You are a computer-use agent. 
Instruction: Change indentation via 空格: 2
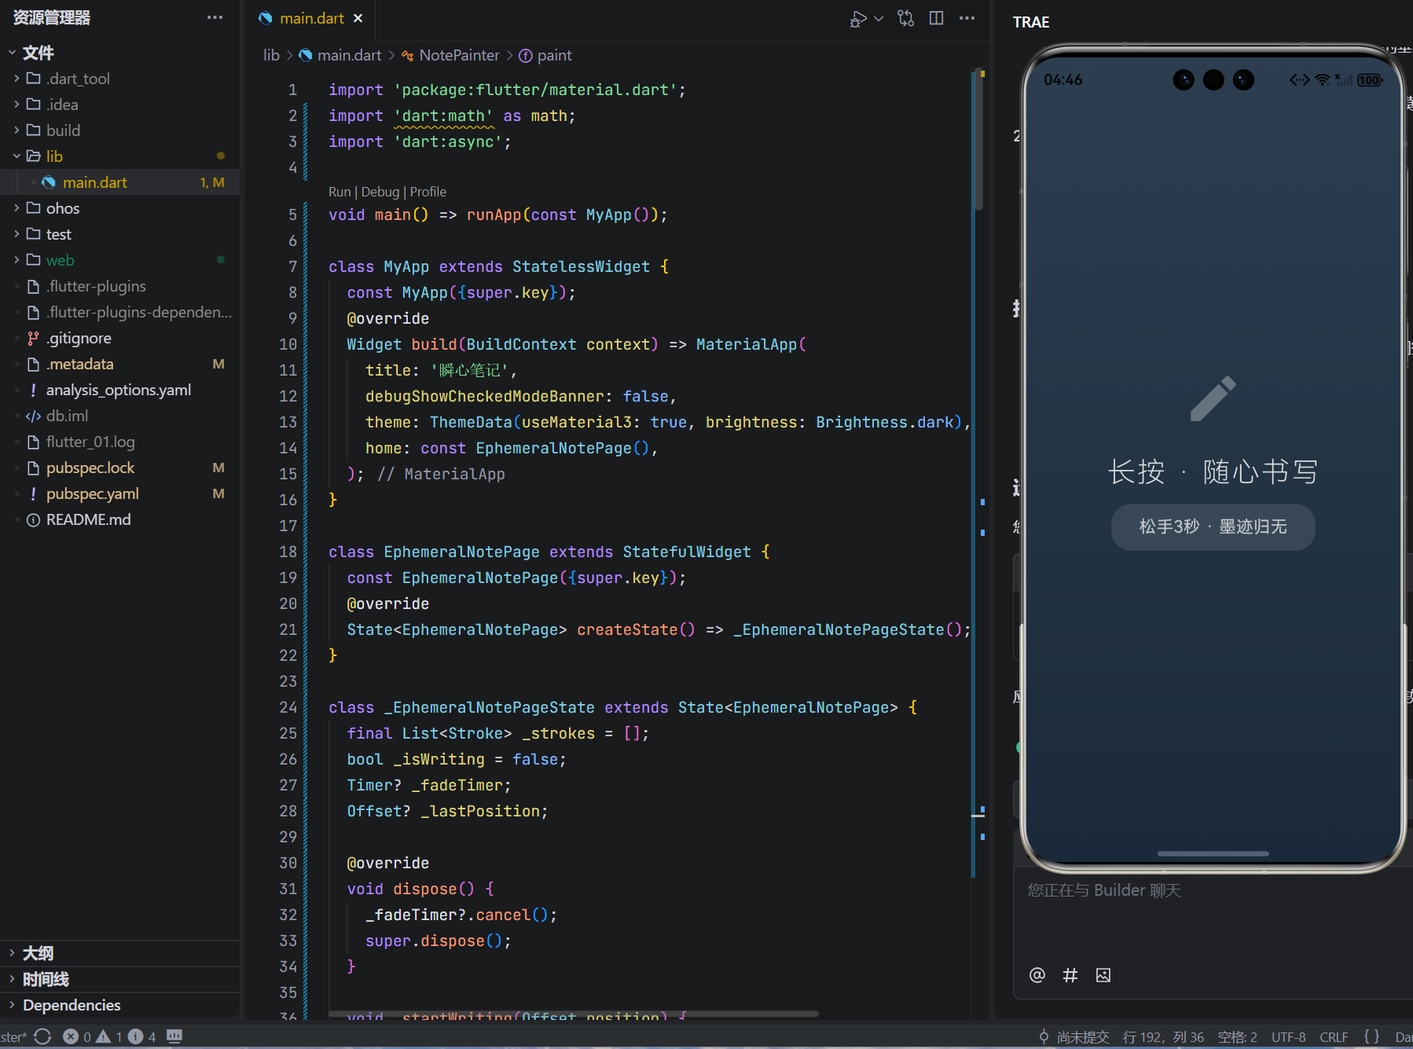tap(1237, 1037)
